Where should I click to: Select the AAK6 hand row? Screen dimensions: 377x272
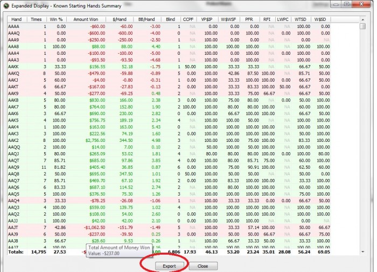pyautogui.click(x=169, y=113)
